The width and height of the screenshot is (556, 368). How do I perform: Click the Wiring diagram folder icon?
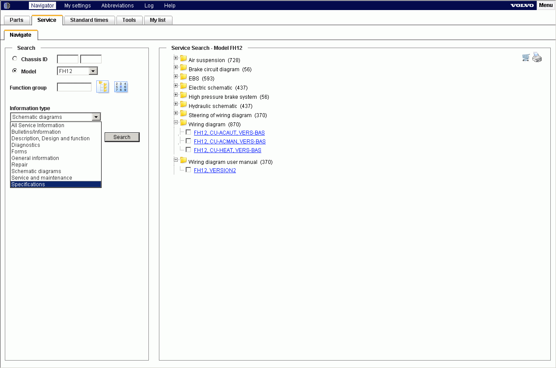pos(183,123)
